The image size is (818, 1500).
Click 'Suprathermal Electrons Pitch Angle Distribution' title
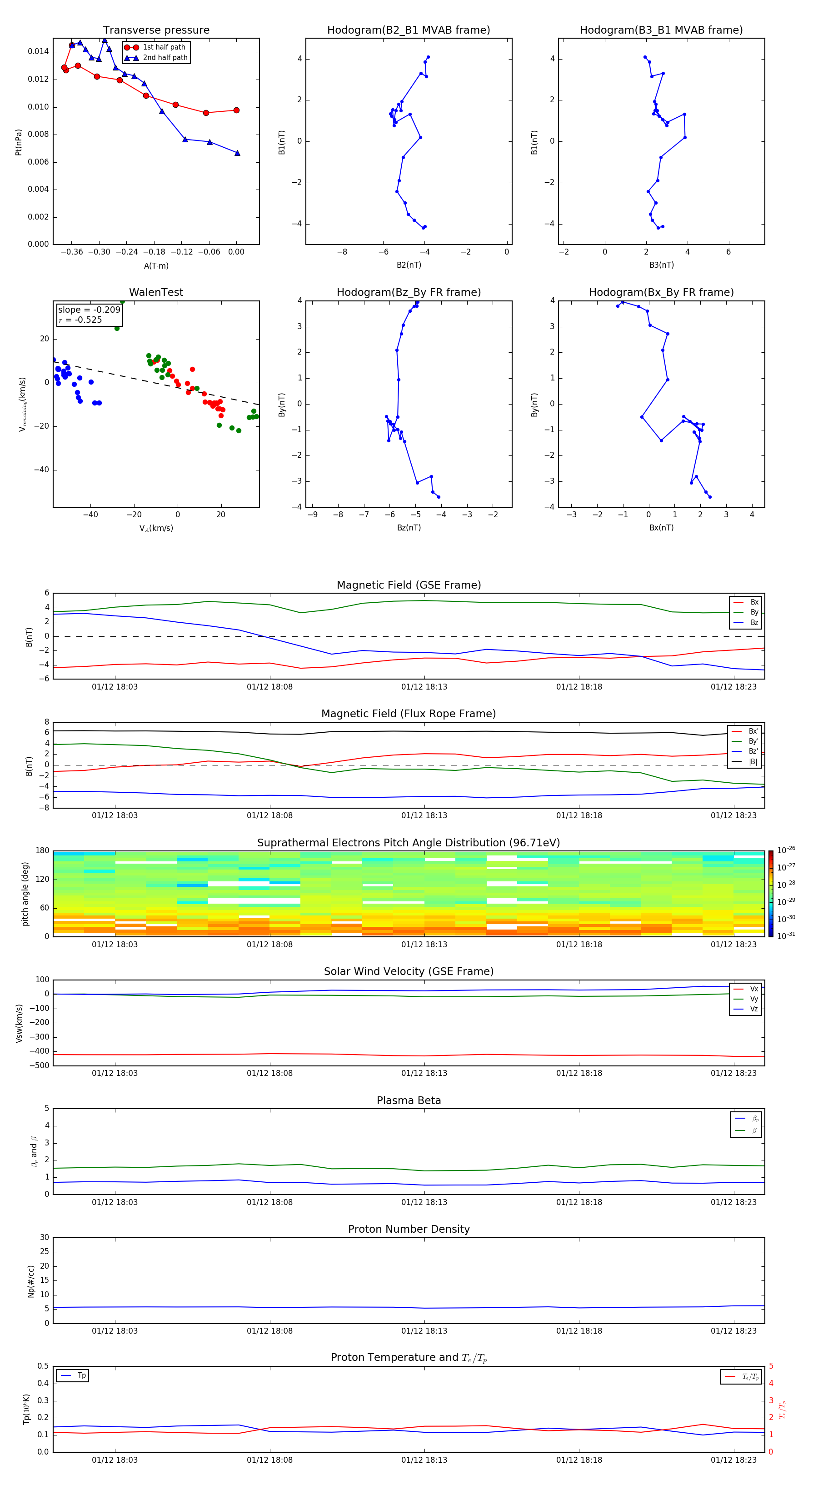(409, 843)
